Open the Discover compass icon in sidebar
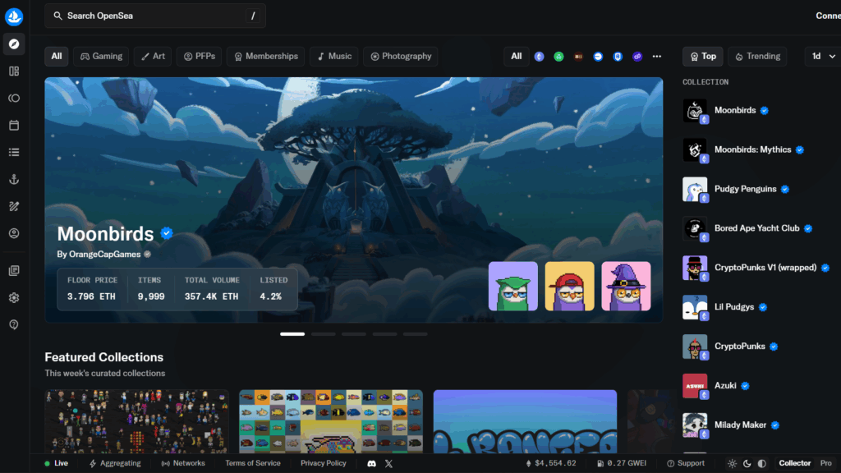The image size is (841, 473). pyautogui.click(x=14, y=44)
